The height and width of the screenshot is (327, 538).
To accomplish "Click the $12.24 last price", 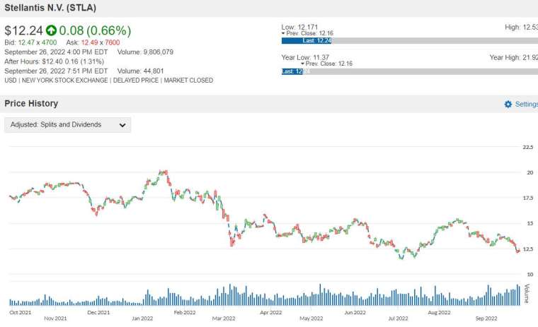I will tap(23, 30).
